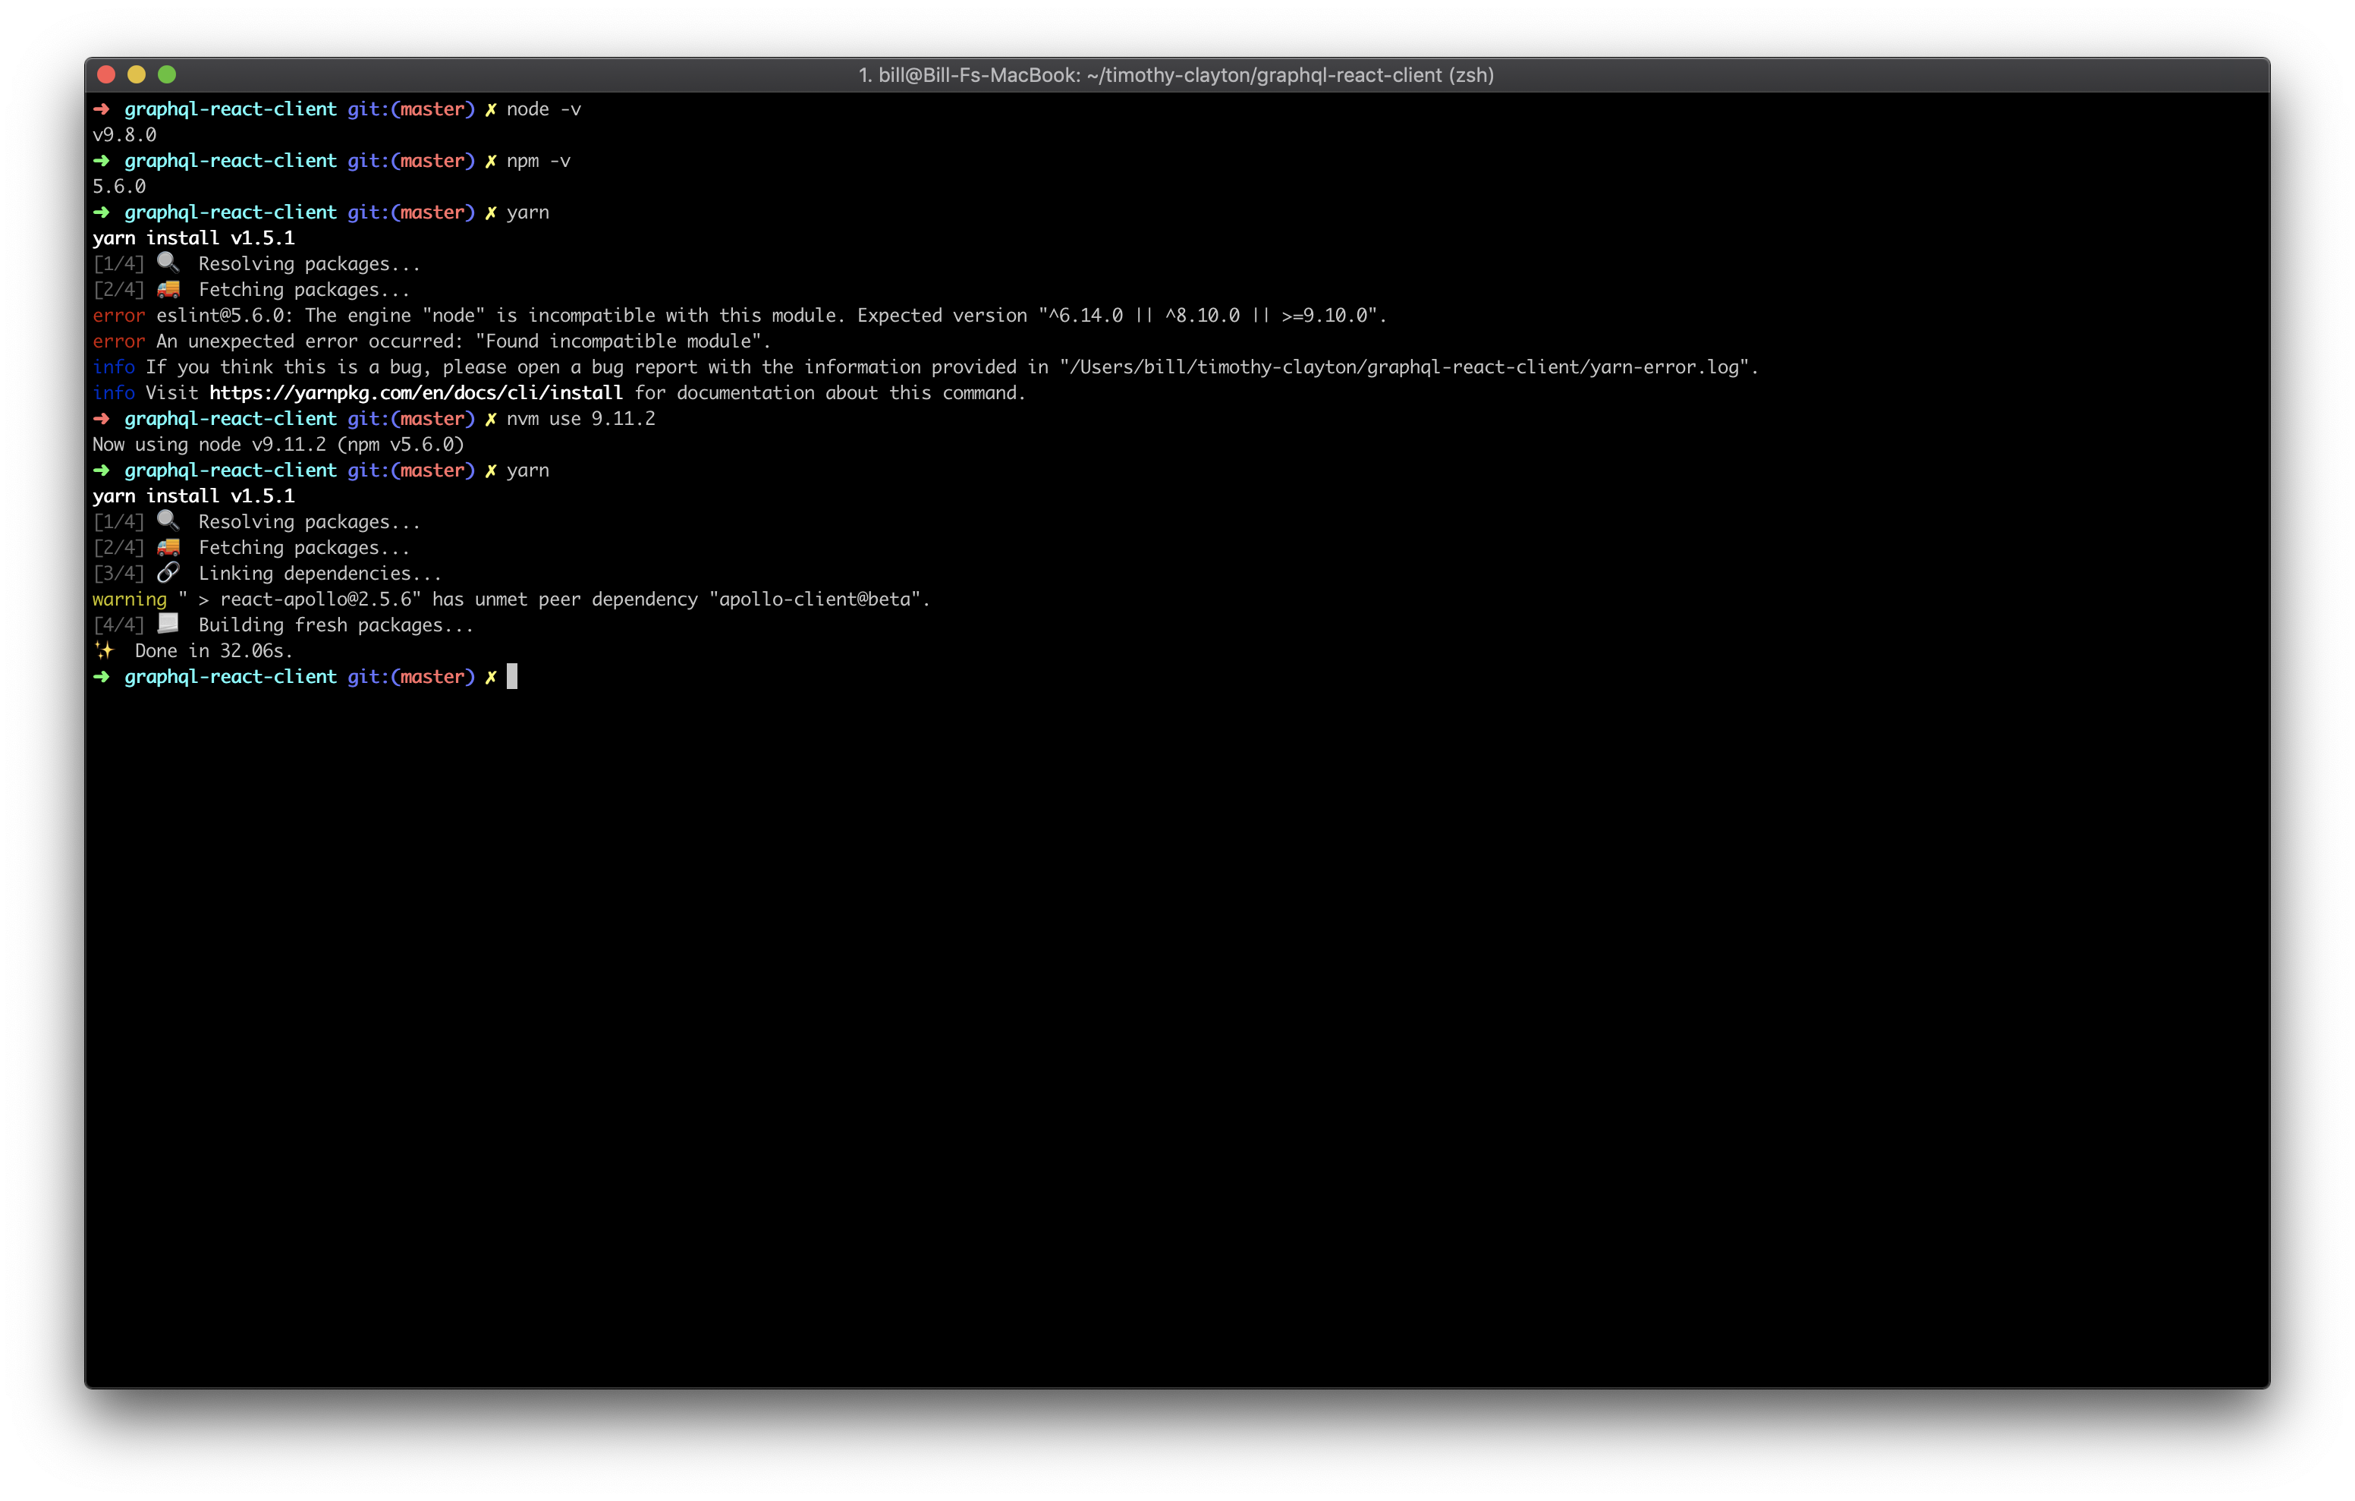Viewport: 2355px width, 1501px height.
Task: Click the block cursor at the last prompt
Action: pos(511,676)
